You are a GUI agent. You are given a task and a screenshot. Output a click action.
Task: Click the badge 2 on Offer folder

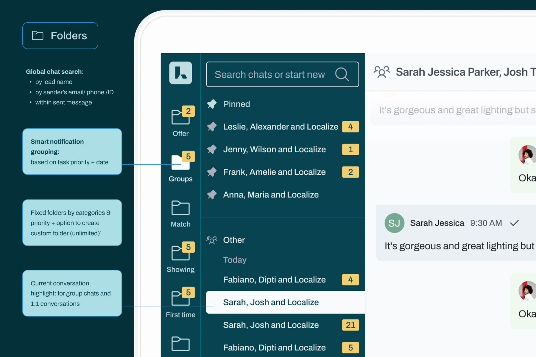(x=188, y=111)
